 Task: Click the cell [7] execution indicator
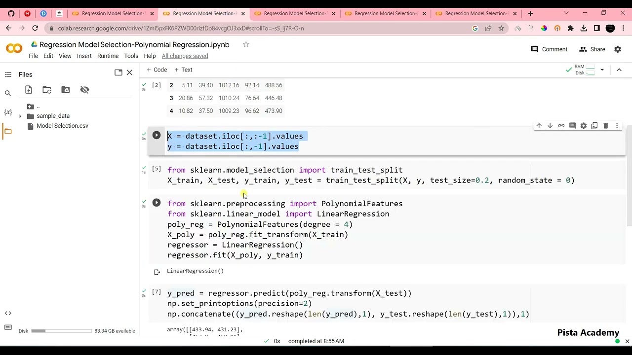coord(157,292)
